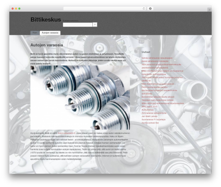Reload the page with the refresh icon
The width and height of the screenshot is (221, 187).
pos(144,8)
